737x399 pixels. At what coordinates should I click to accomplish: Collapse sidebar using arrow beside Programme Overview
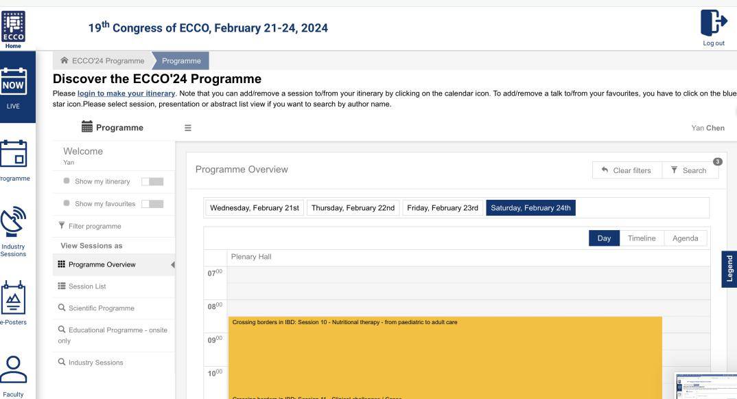tap(172, 265)
